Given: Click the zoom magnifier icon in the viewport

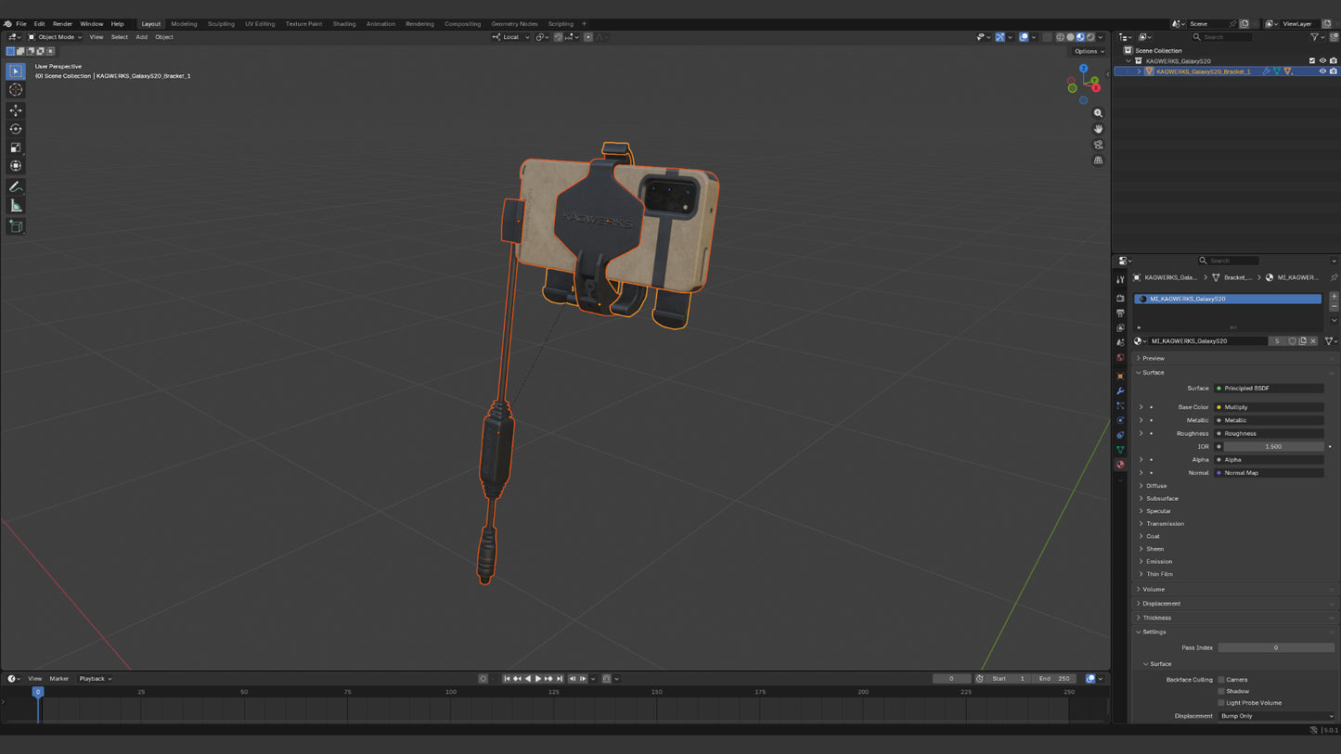Looking at the screenshot, I should 1098,113.
